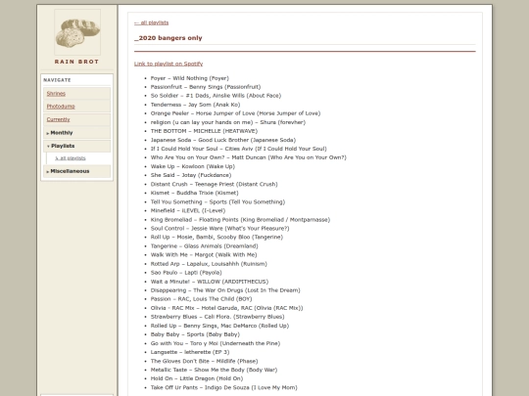Screen dimensions: 529x396
Task: Select 'Foyer – Wild Nothing (Foyer)'
Action: coord(190,78)
